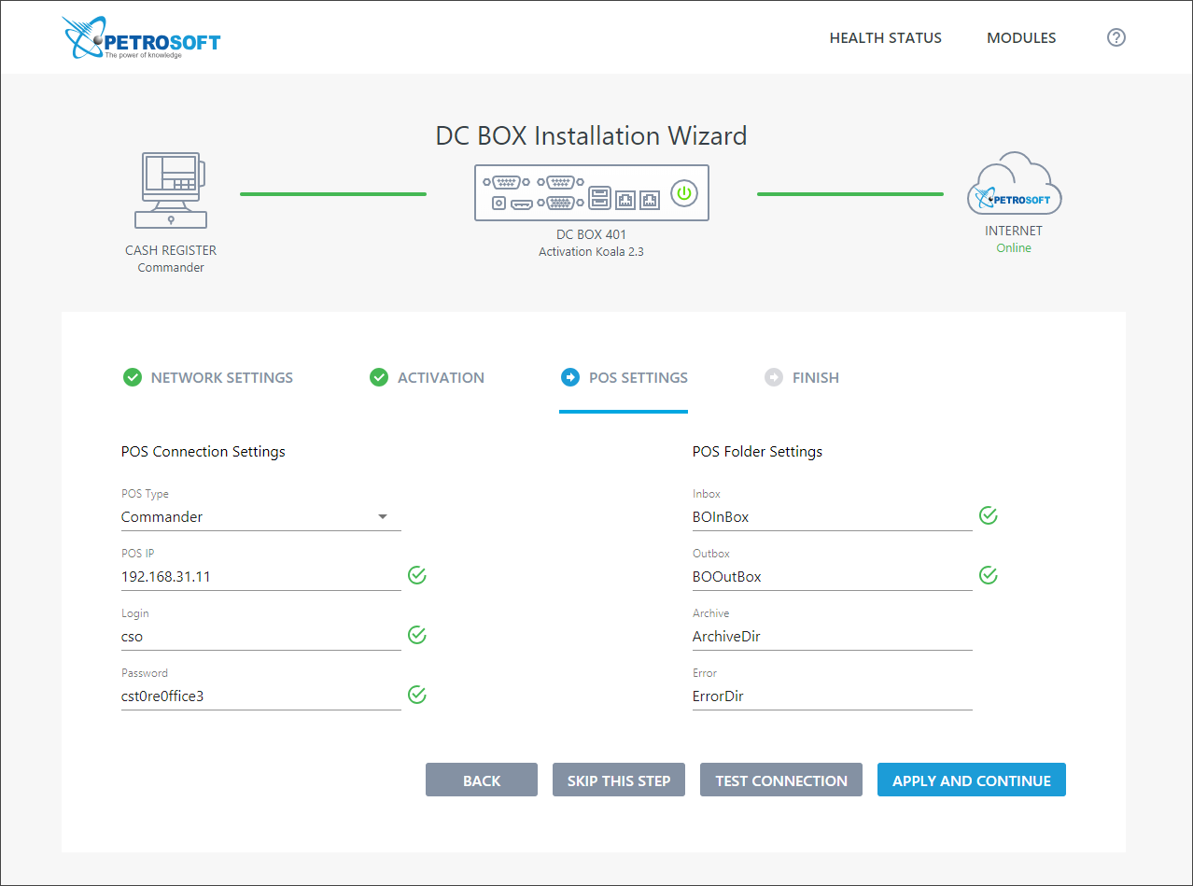
Task: Click the POS Settings blue arrow icon
Action: click(569, 377)
